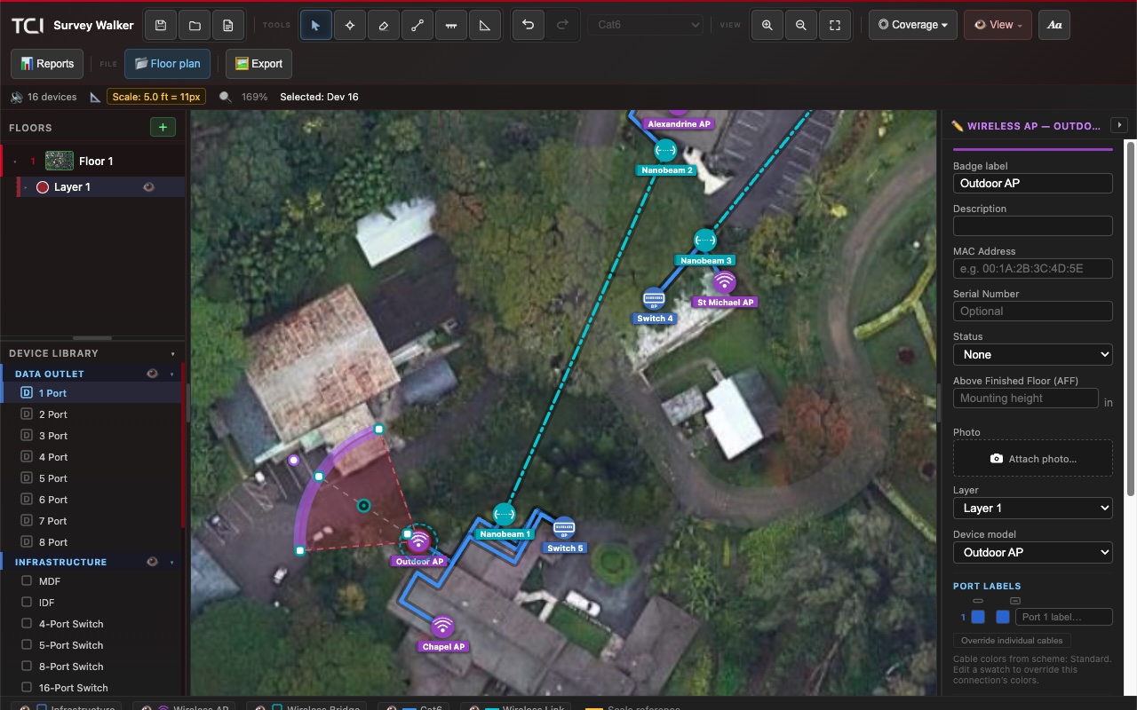Toggle Infrastructure category visibility eye
The image size is (1137, 710).
(x=152, y=562)
